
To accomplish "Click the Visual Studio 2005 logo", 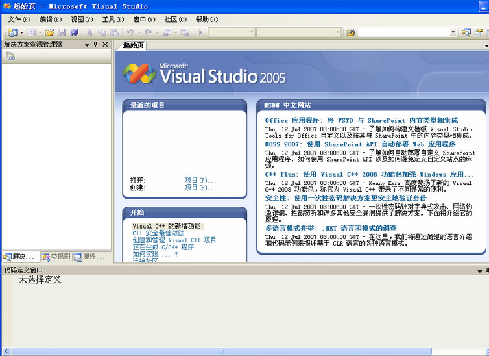I will coord(204,73).
